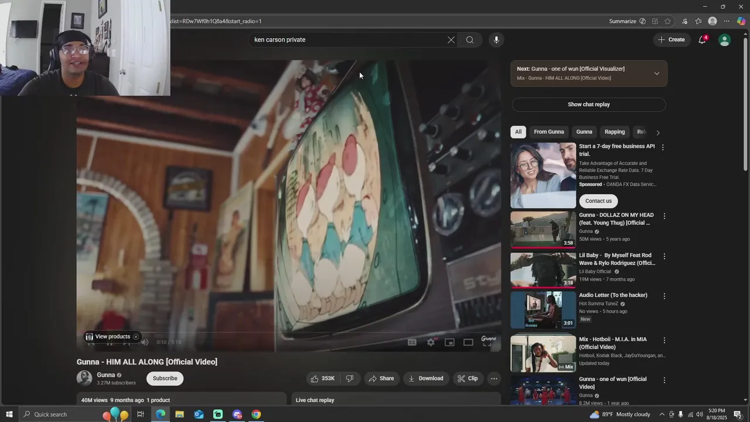This screenshot has width=750, height=422.
Task: Click Contact us on the ad
Action: pyautogui.click(x=598, y=201)
